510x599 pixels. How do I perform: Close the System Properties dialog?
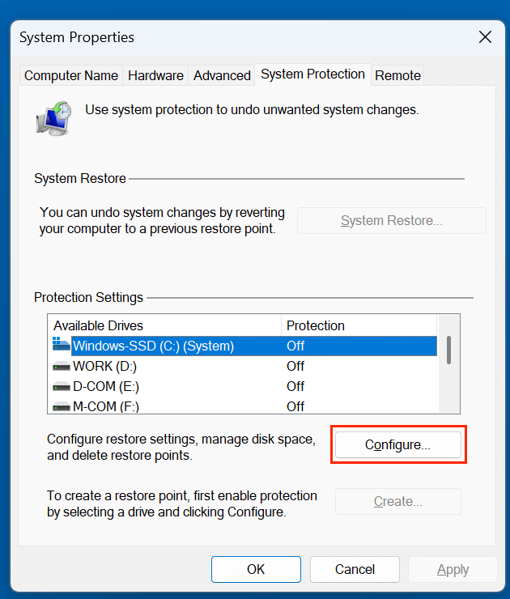coord(485,37)
